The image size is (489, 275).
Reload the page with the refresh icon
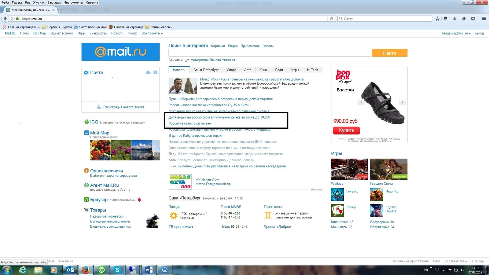point(331,19)
